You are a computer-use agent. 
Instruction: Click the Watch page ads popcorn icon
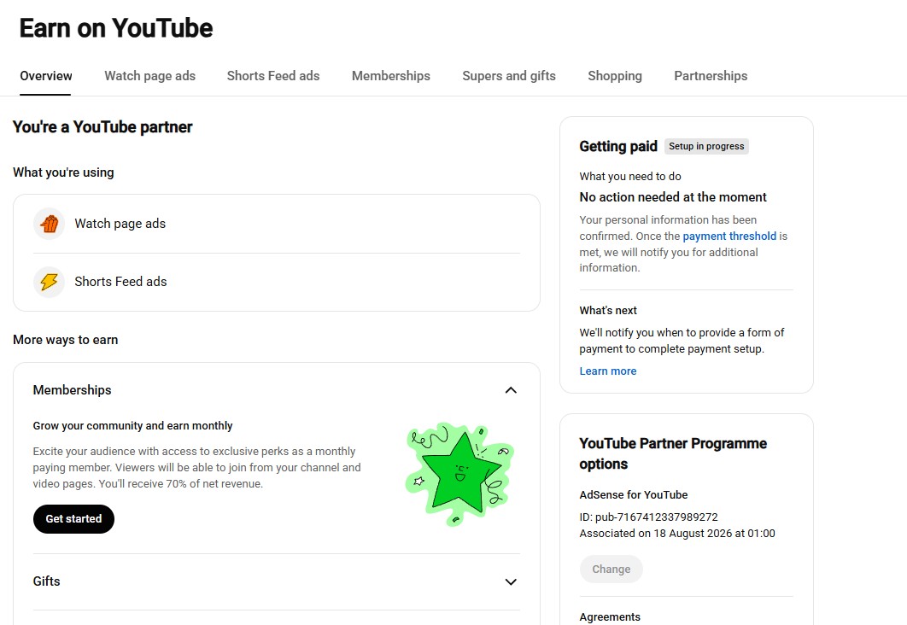pyautogui.click(x=50, y=224)
